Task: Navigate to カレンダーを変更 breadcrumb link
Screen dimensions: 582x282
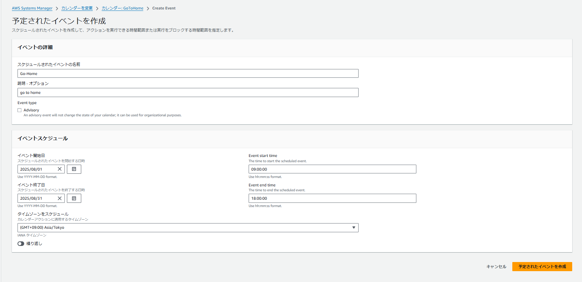Action: [x=77, y=8]
